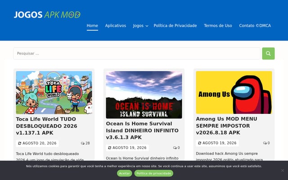Viewport: 288px width, 180px height.
Task: Click the refresh icon beside Agosto 20, 2026
Action: (20, 143)
